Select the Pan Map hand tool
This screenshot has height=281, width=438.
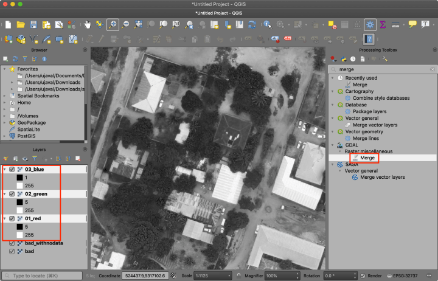(x=88, y=24)
